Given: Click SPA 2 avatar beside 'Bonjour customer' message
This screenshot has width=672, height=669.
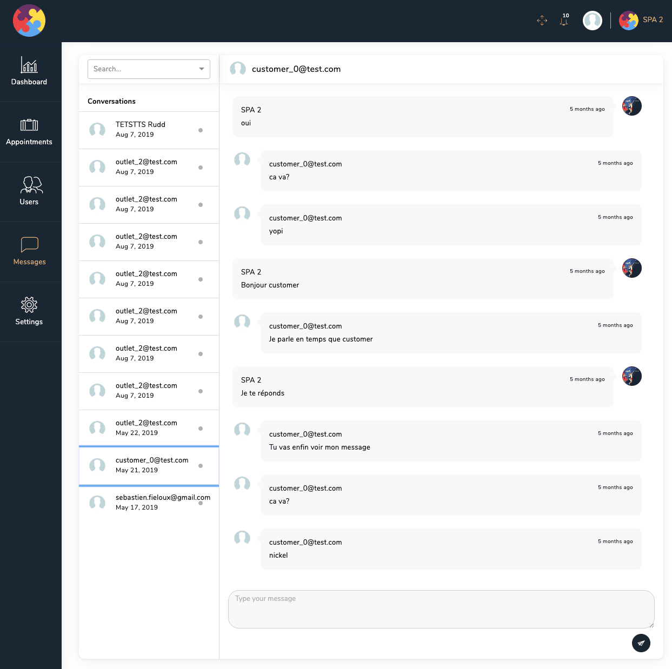Looking at the screenshot, I should pyautogui.click(x=632, y=268).
